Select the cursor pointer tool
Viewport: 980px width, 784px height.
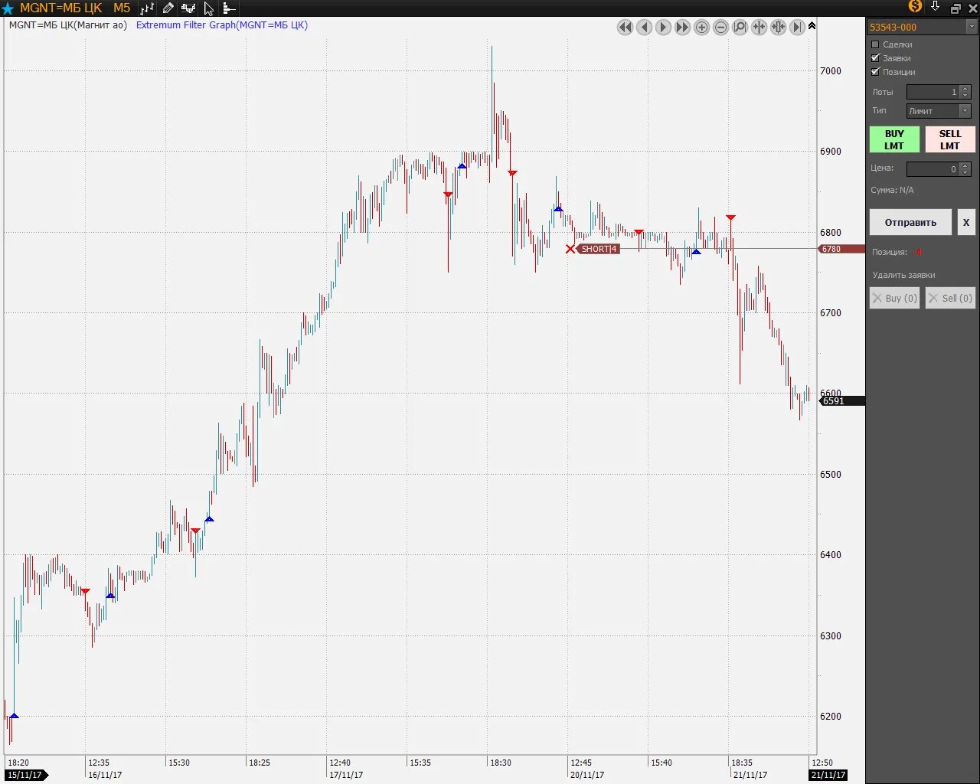click(x=208, y=8)
